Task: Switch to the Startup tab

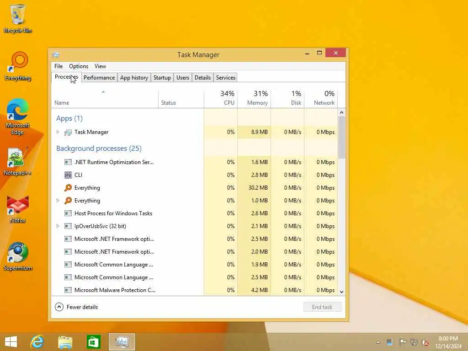Action: click(162, 78)
